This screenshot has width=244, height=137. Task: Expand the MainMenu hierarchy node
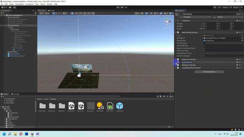click(x=7, y=52)
